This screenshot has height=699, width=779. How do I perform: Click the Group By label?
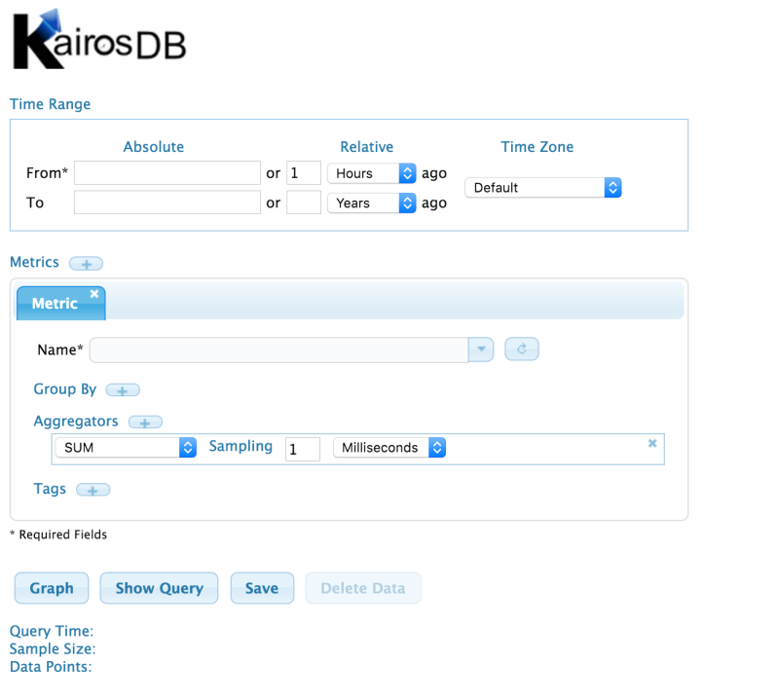pos(65,389)
